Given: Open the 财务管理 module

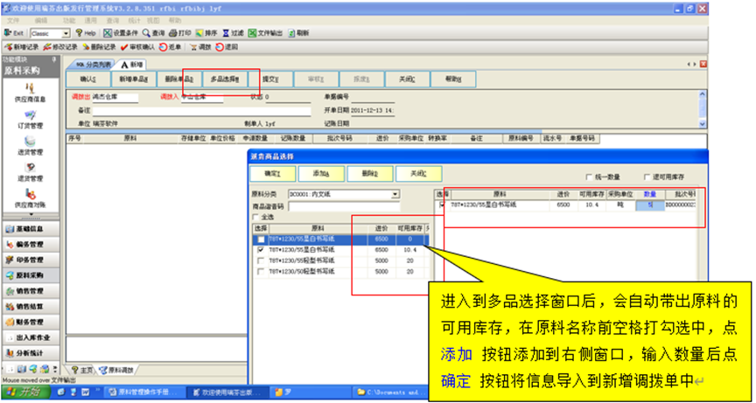Looking at the screenshot, I should [31, 322].
